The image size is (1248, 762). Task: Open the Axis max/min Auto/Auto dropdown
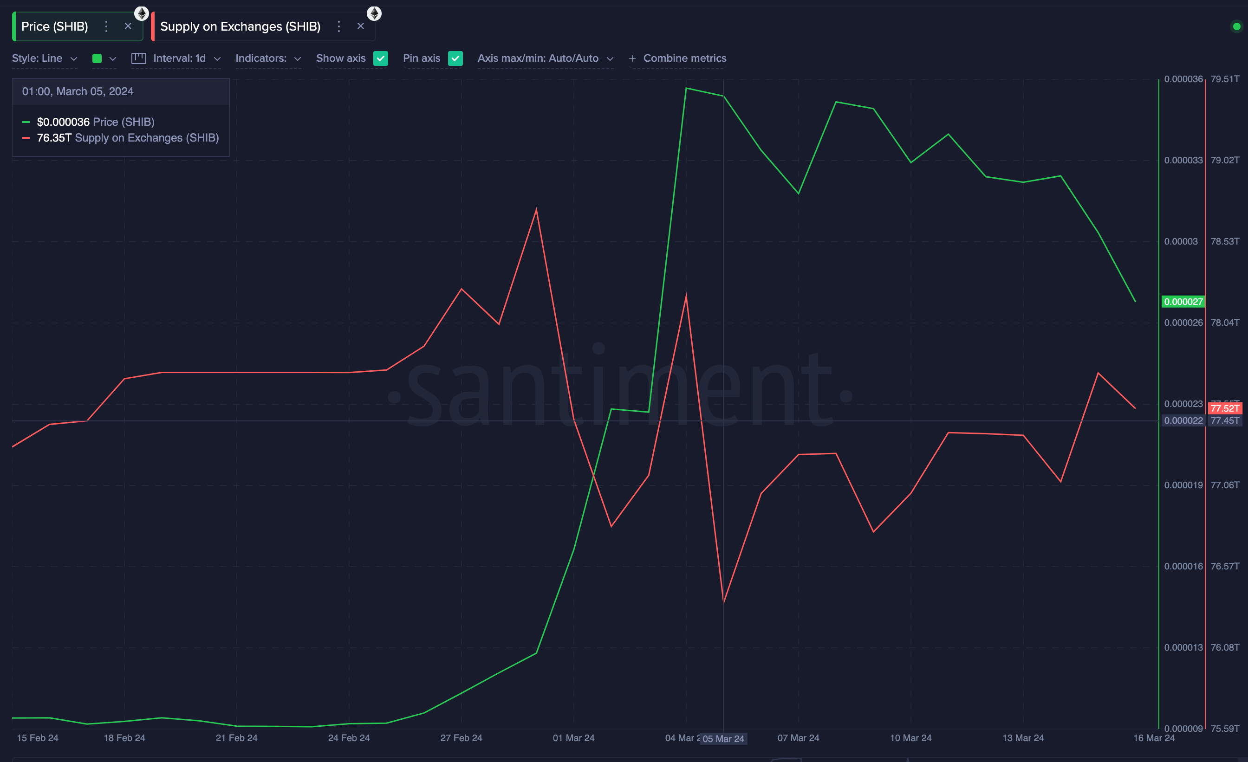[546, 58]
